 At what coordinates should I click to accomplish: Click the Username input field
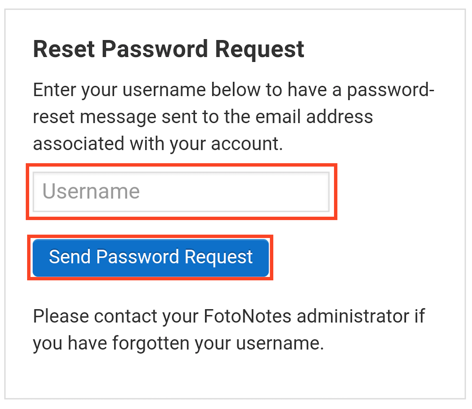pyautogui.click(x=181, y=192)
